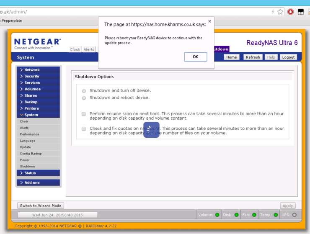This screenshot has height=234, width=310.
Task: Open the Performance submenu item
Action: (39, 134)
